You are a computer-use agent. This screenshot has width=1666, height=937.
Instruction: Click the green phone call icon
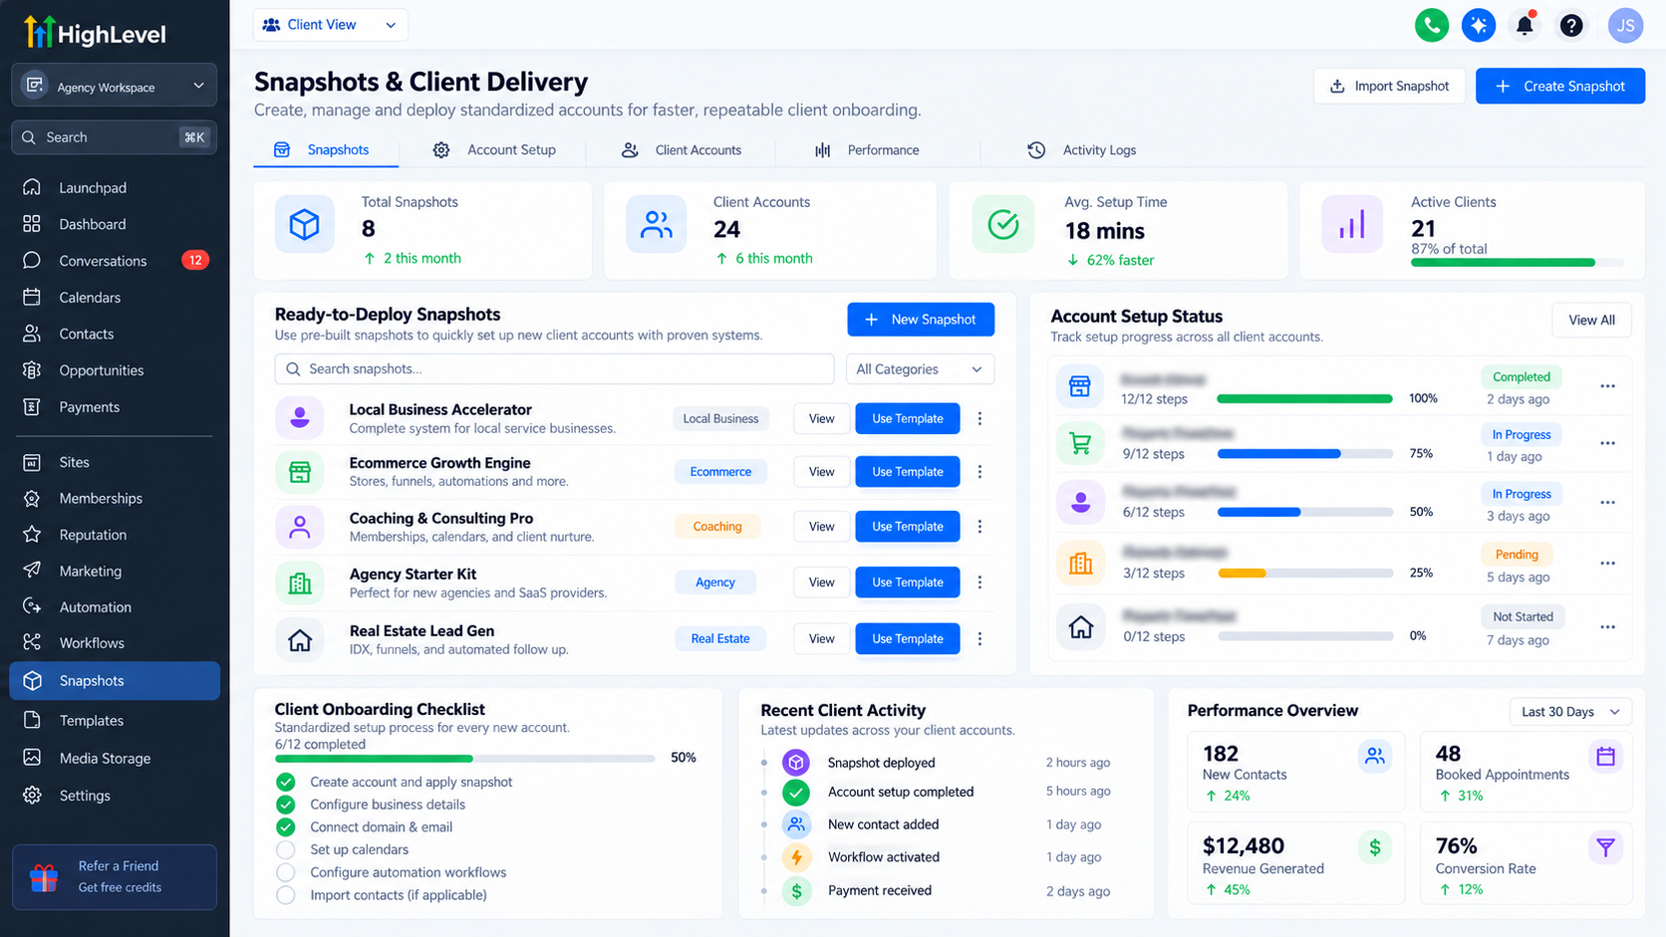click(1432, 25)
